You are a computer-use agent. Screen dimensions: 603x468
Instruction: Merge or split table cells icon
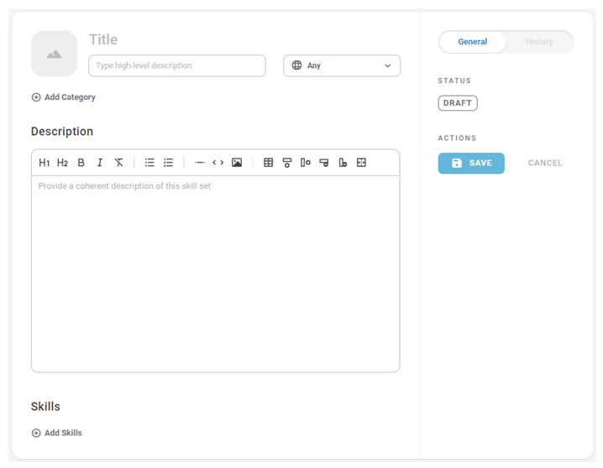361,163
